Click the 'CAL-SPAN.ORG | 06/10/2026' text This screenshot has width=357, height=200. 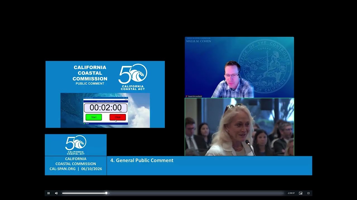(x=76, y=169)
